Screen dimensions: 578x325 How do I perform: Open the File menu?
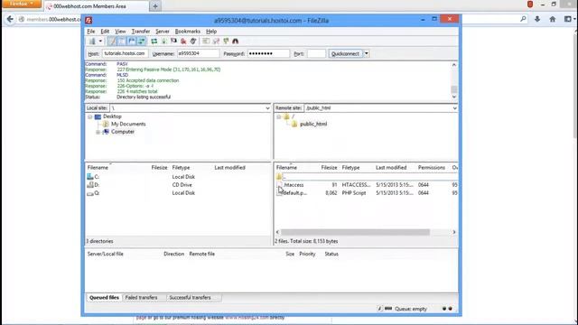point(91,32)
